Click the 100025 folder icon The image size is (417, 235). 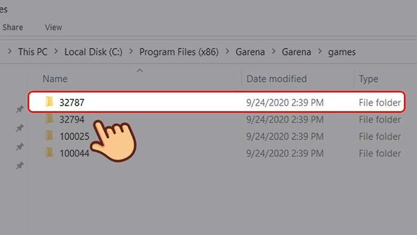(x=49, y=136)
